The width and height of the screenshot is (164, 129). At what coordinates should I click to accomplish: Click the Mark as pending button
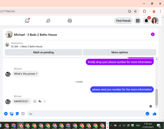[x=43, y=52]
